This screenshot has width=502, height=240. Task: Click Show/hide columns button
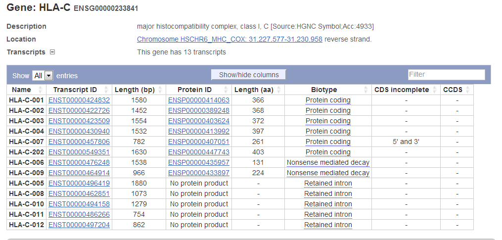click(249, 75)
